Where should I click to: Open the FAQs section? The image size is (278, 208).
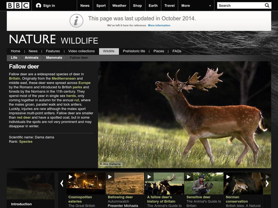coord(177,51)
